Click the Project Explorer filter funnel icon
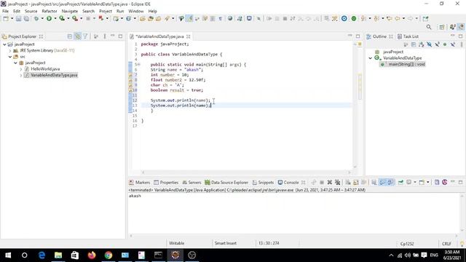Viewport: 466px width, 262px height. click(85, 36)
